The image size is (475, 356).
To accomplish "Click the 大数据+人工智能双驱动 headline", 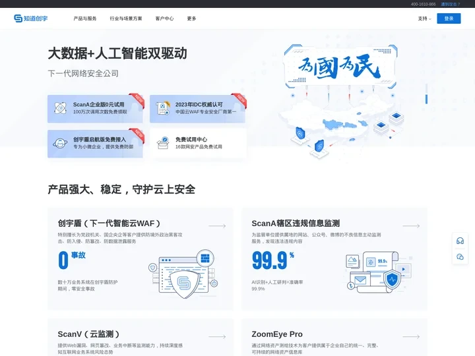I will point(117,53).
